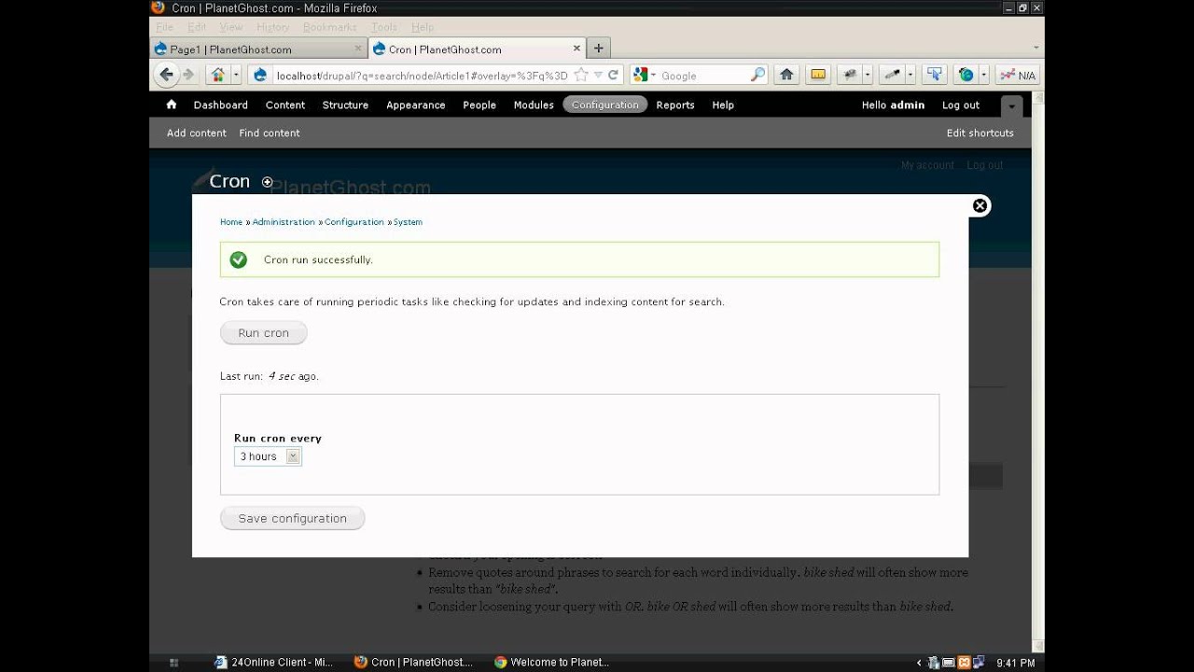Open the Run cron every dropdown
The image size is (1194, 672).
point(268,456)
